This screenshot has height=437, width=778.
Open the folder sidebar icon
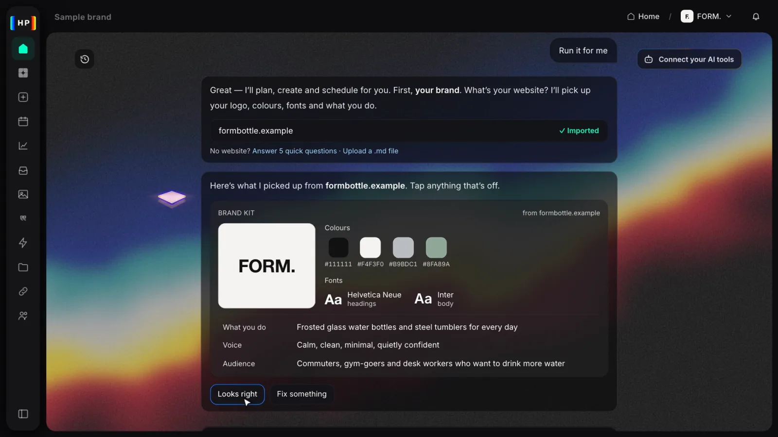(23, 267)
